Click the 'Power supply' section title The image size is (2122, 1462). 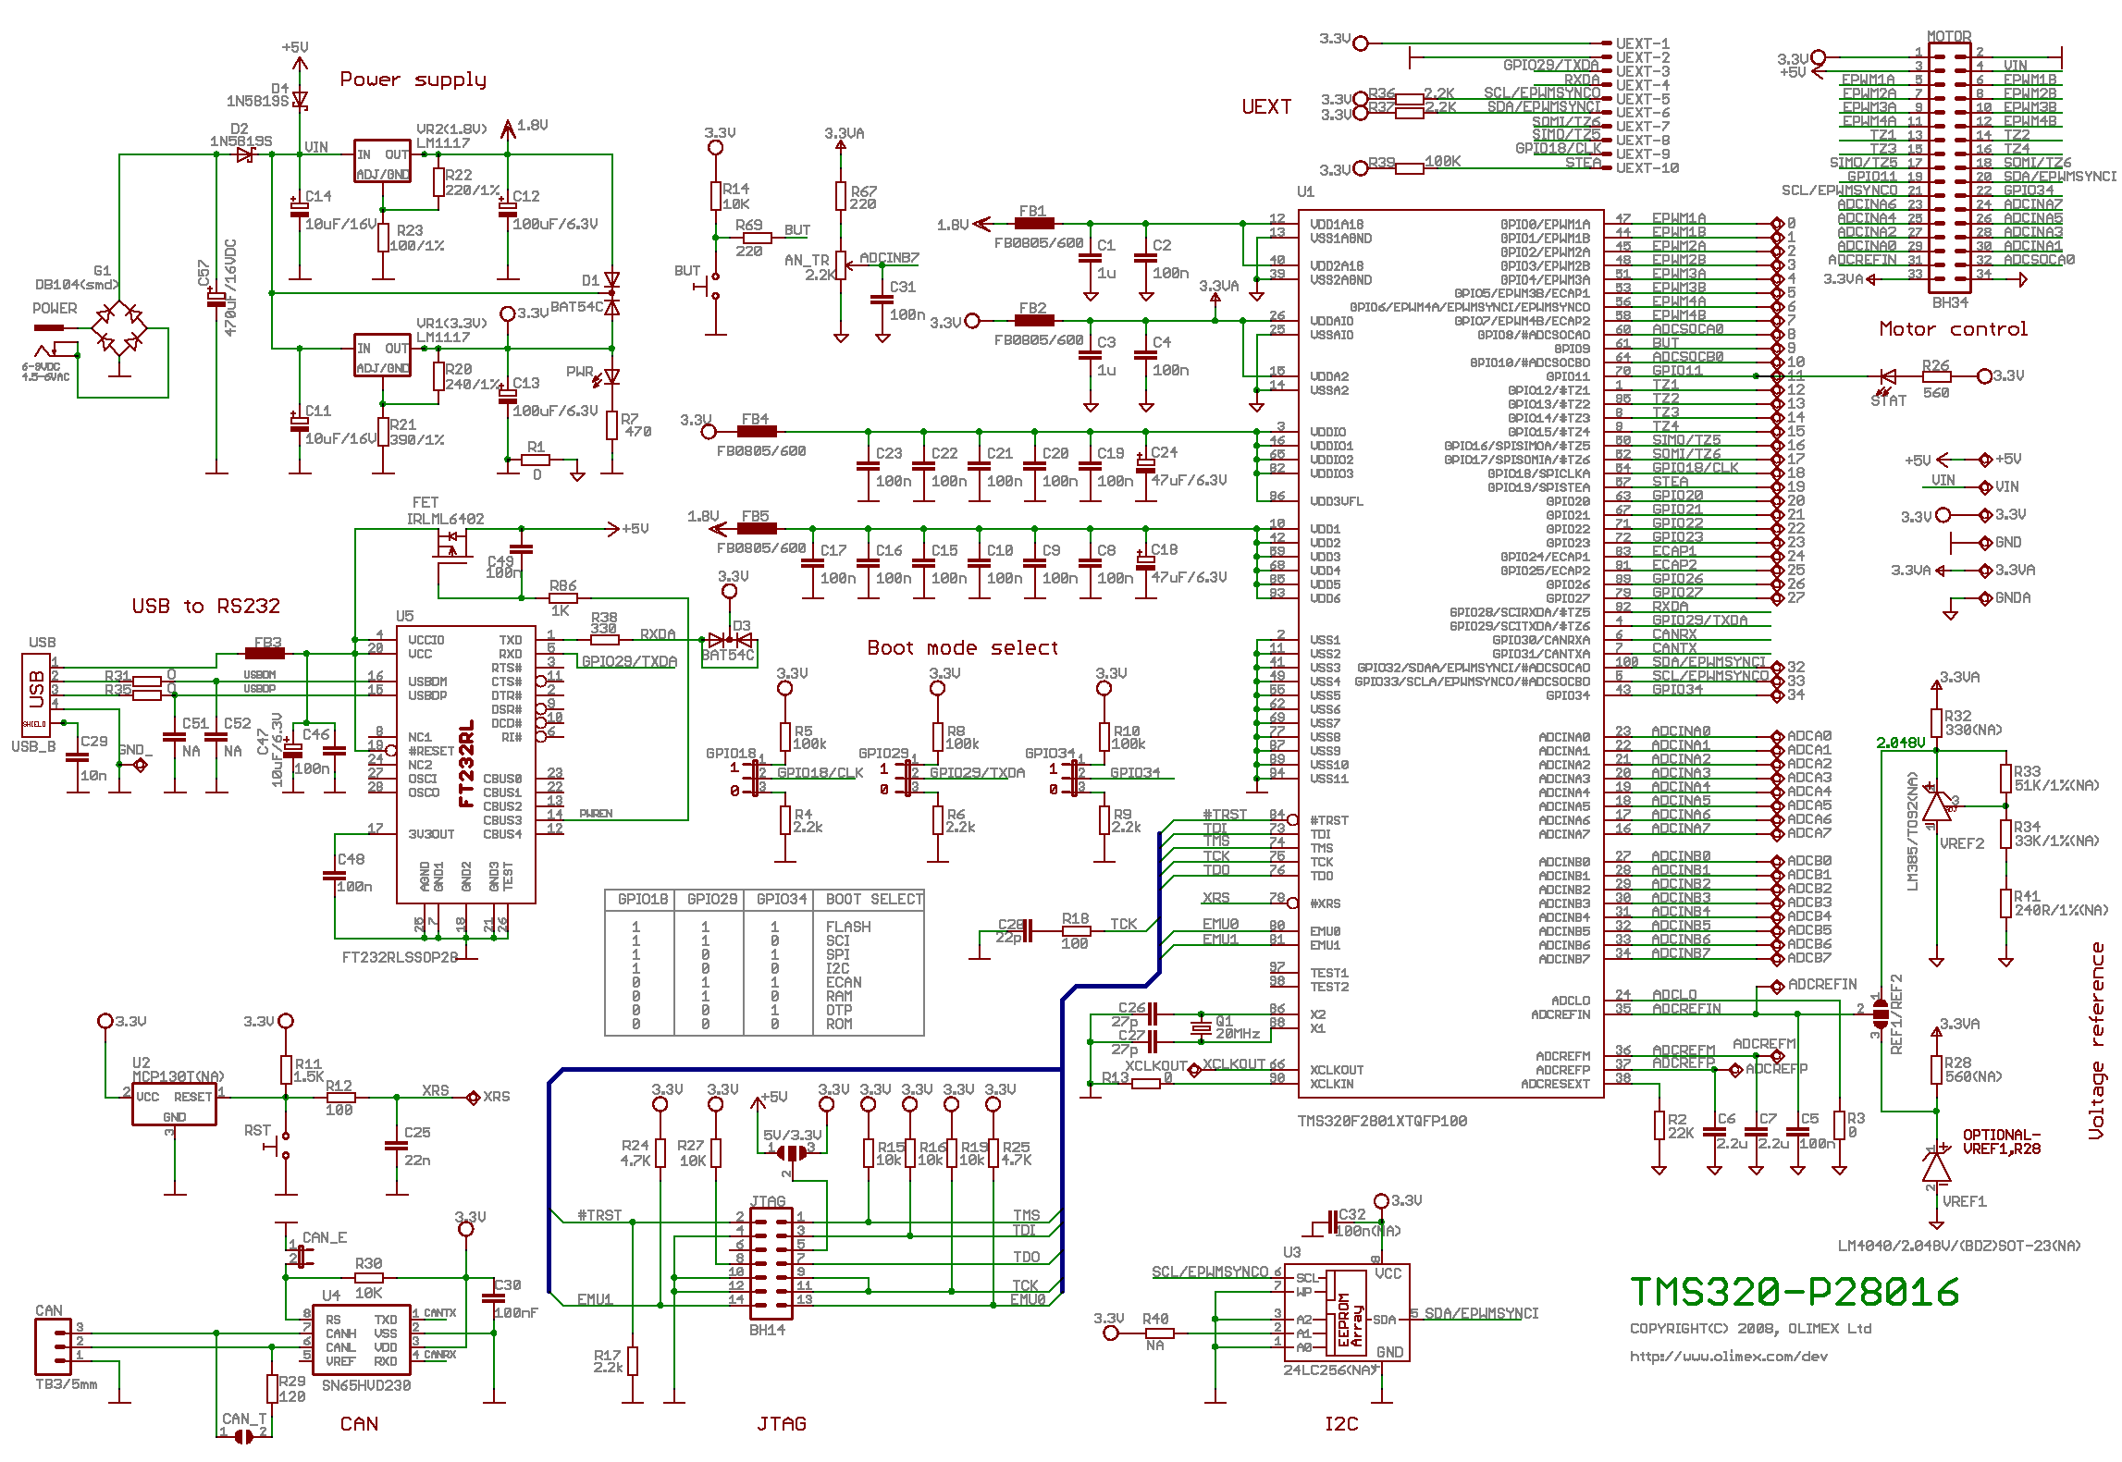point(413,80)
